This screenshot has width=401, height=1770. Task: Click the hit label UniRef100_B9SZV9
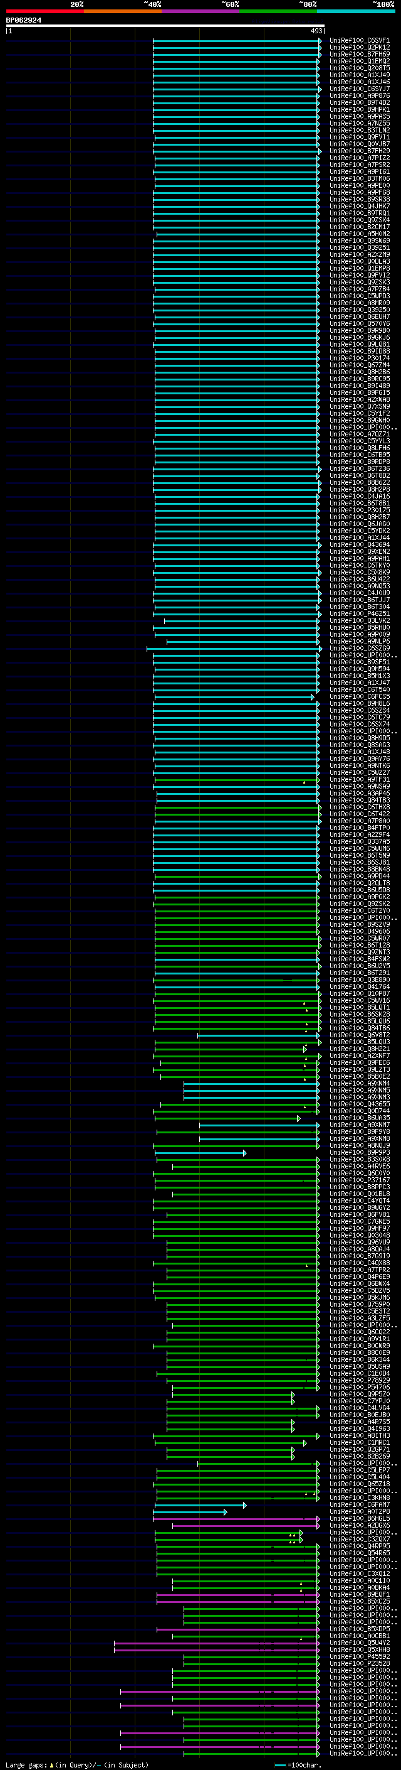(360, 924)
